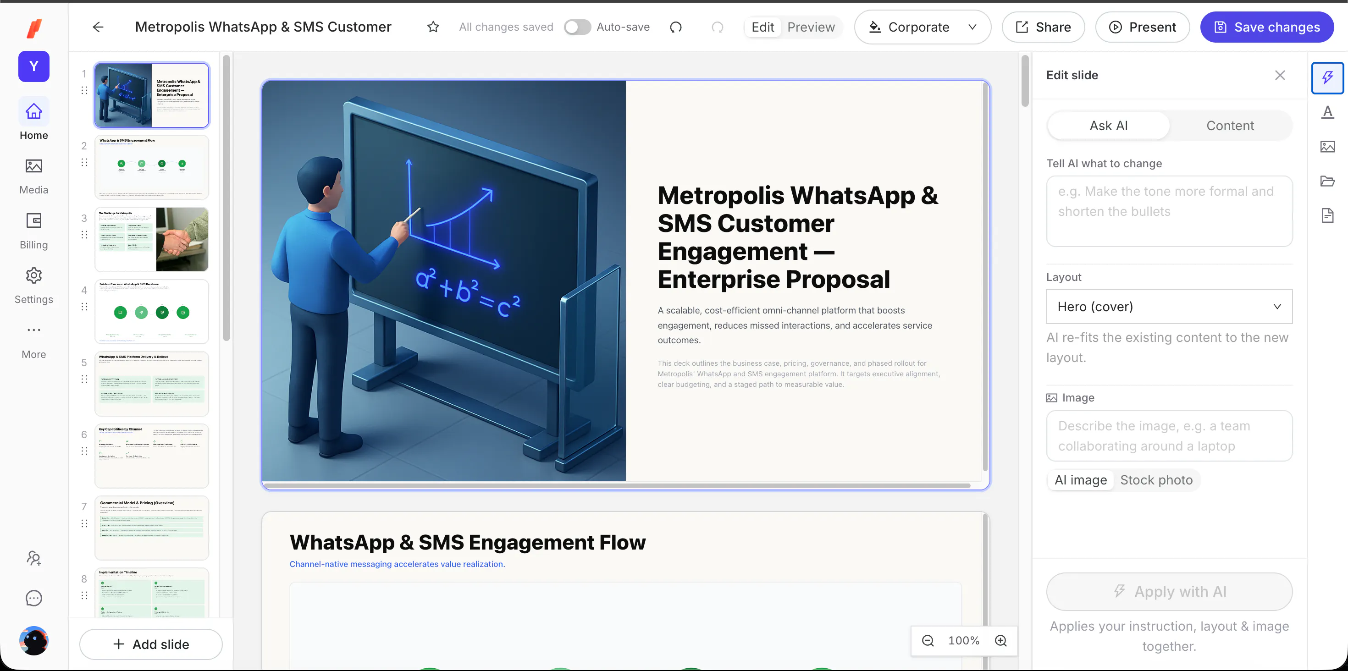Click 'WhatsApp & SMS Engagement Flow' heading
The image size is (1348, 671).
pyautogui.click(x=467, y=542)
